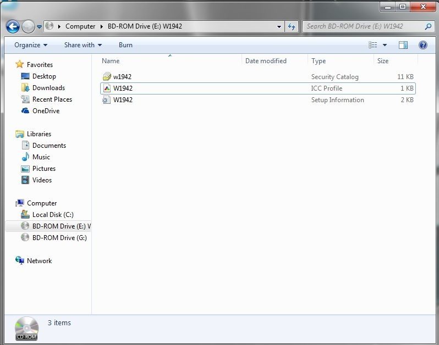Open Recent Places in Favorites

coord(52,99)
